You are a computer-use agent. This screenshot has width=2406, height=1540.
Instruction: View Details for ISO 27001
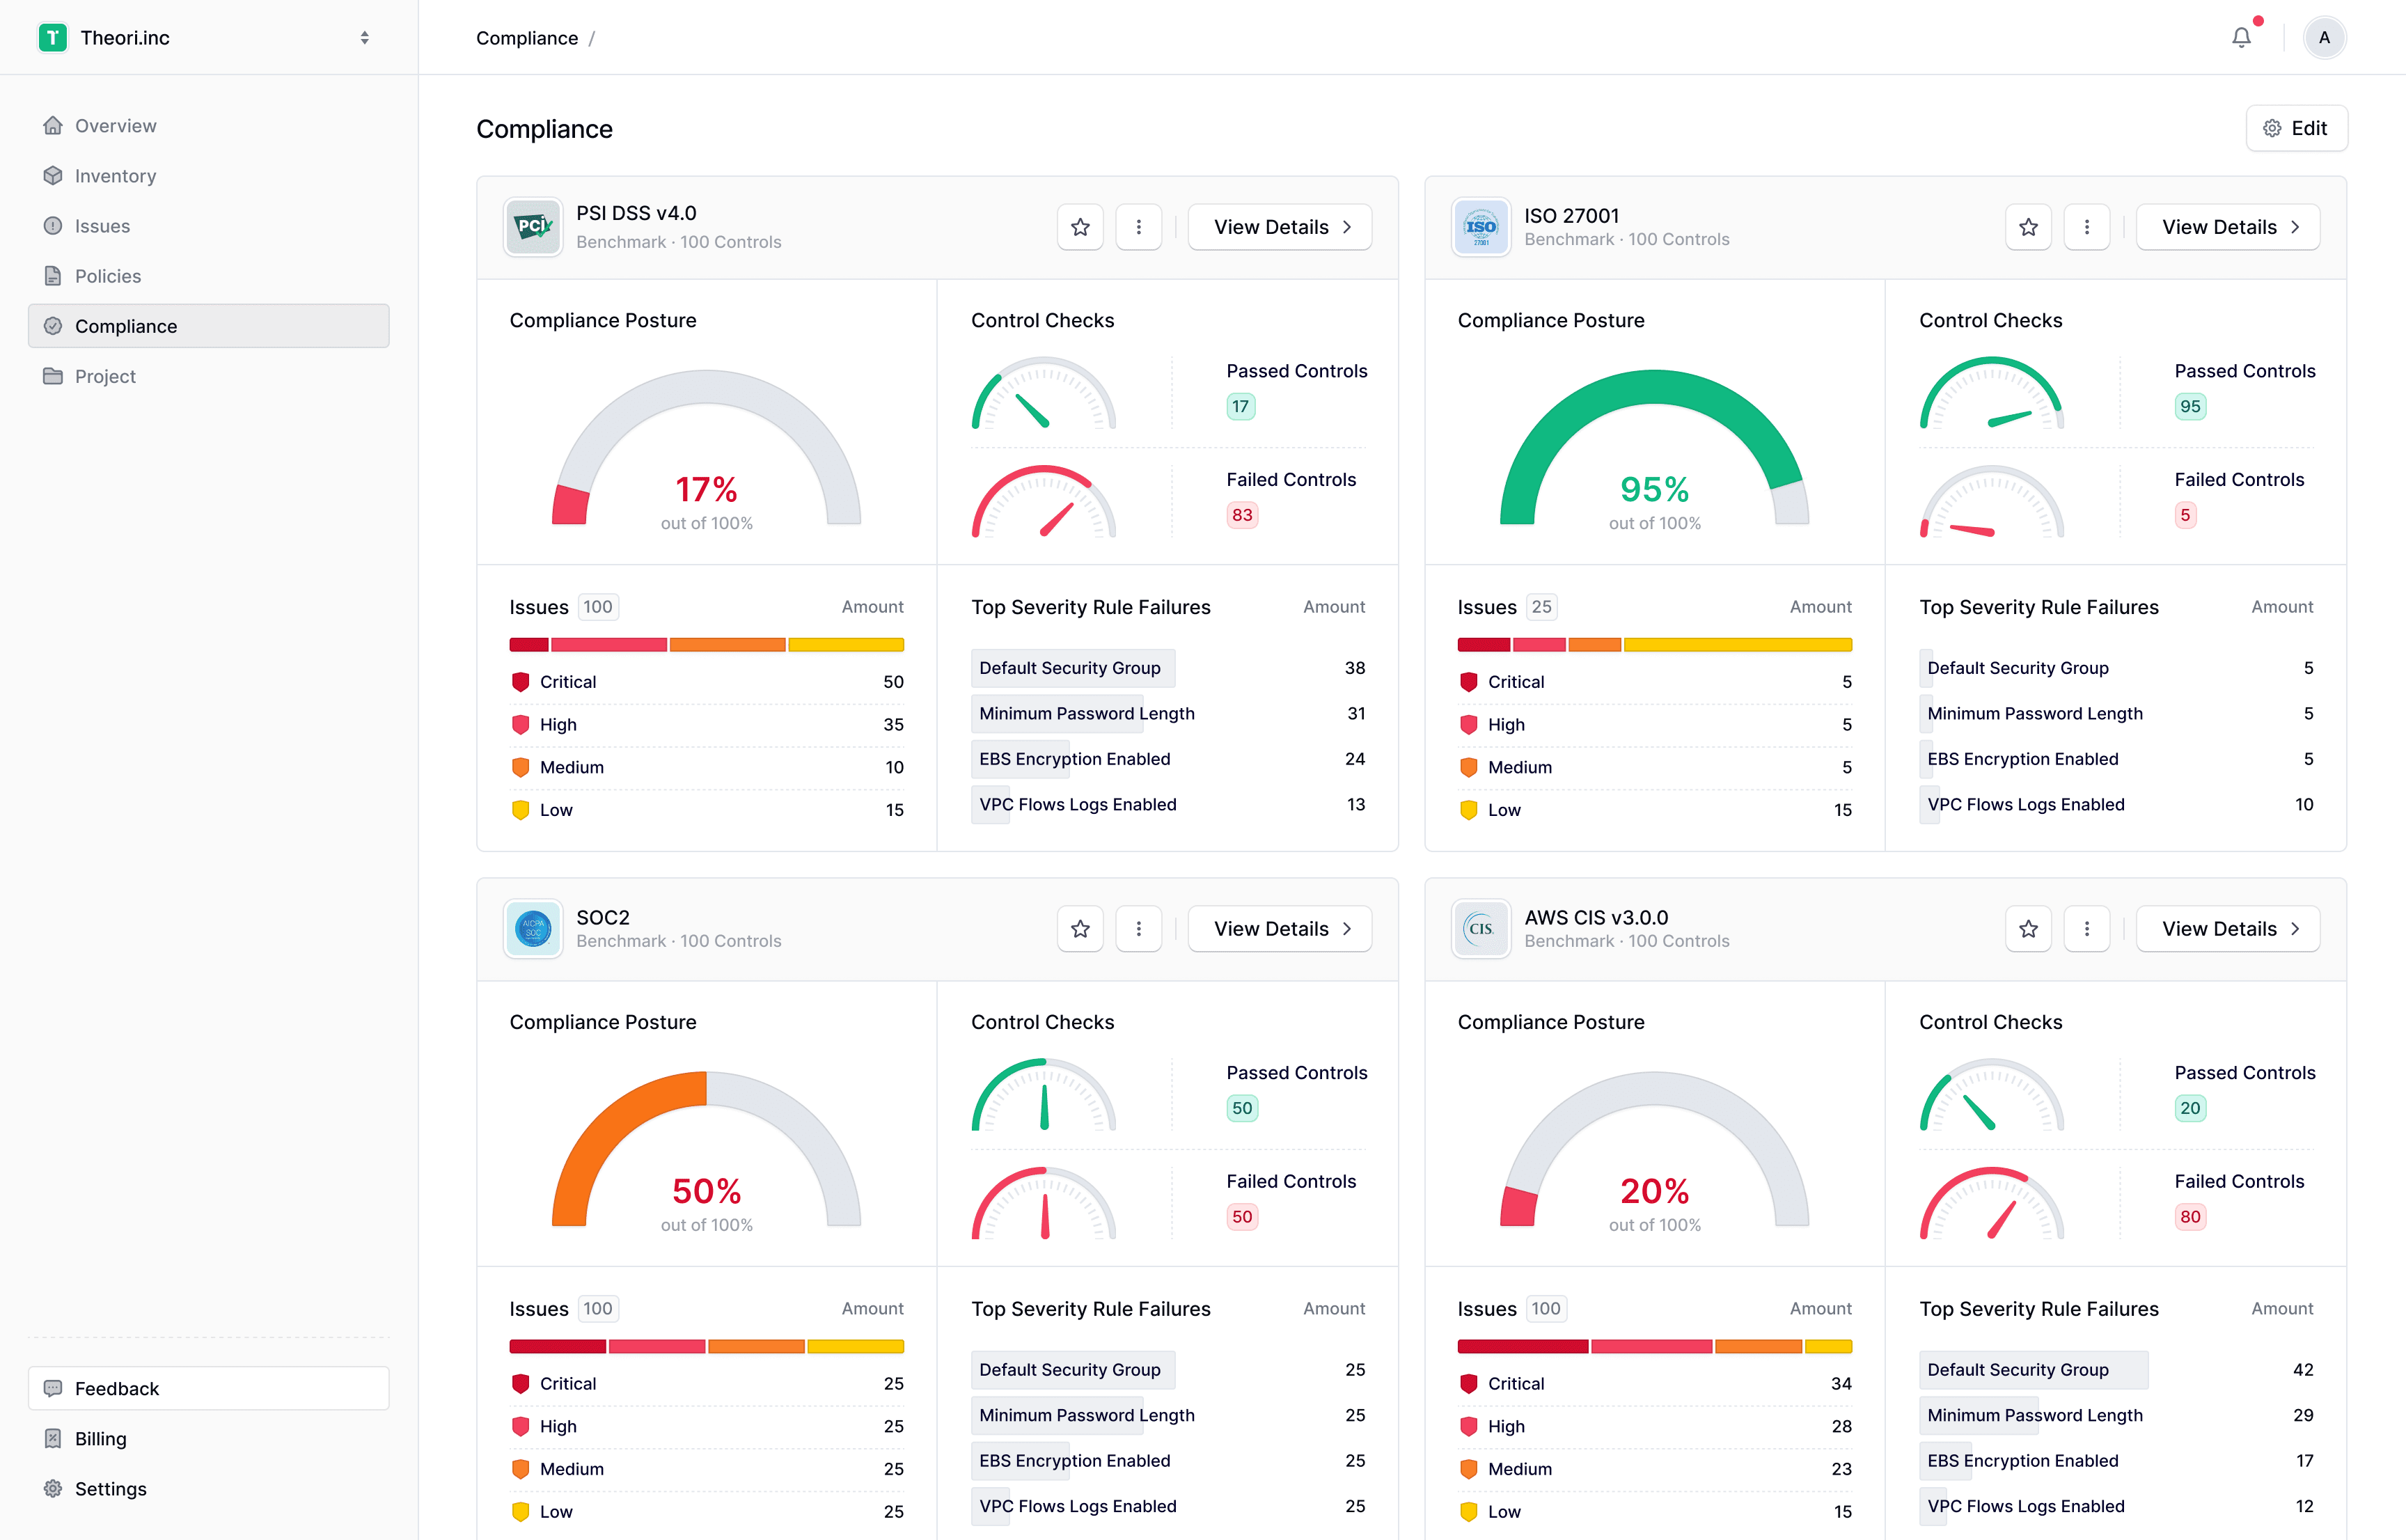[x=2227, y=227]
